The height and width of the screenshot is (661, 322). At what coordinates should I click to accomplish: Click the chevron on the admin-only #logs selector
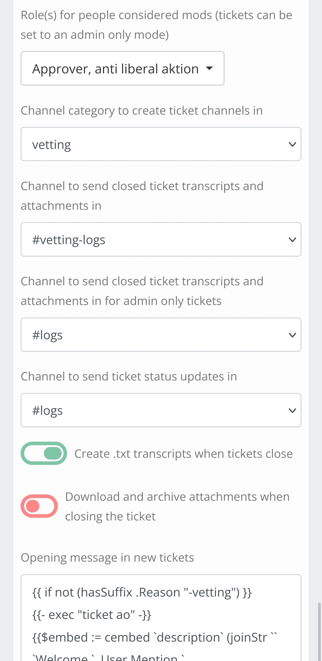(292, 335)
